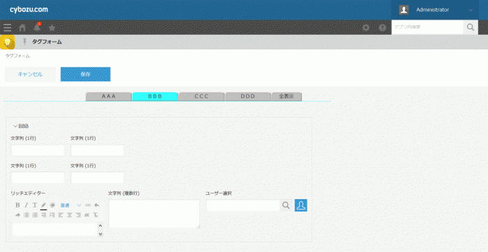Clear formatting with the Tx icon
This screenshot has height=252, width=488.
(x=96, y=214)
